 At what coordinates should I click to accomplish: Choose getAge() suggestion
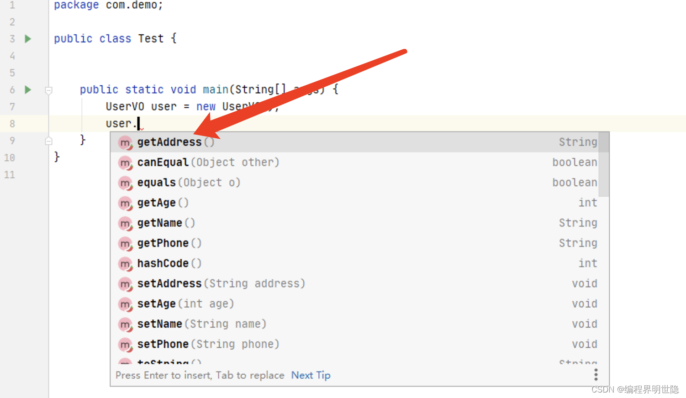click(x=355, y=203)
